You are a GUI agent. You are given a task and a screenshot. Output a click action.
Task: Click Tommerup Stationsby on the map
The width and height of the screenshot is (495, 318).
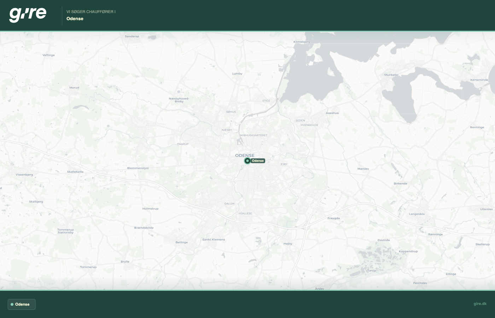[x=65, y=231]
